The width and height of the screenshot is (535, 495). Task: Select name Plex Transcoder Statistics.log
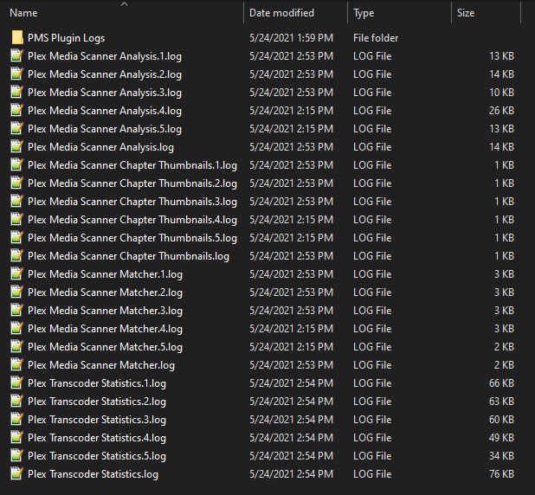(93, 474)
